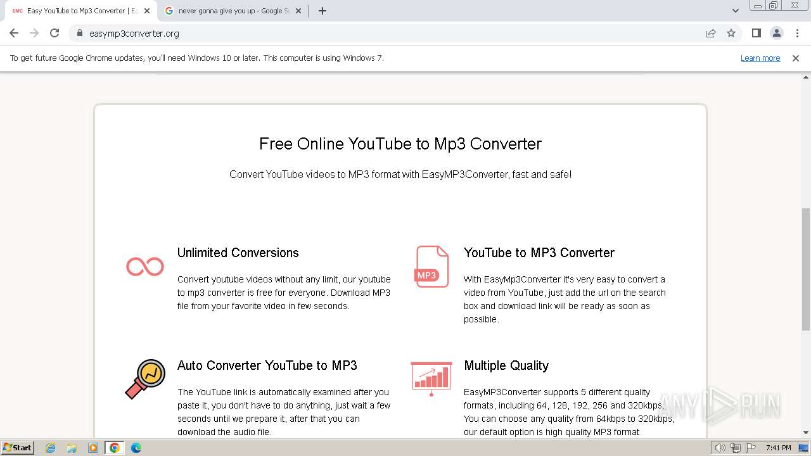Bookmark this page with star
The width and height of the screenshot is (811, 456).
731,33
